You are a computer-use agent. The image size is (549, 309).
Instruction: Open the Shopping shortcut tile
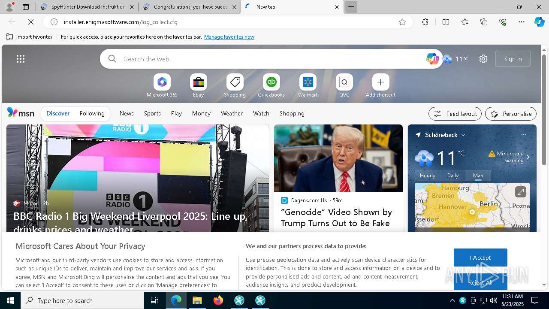235,86
